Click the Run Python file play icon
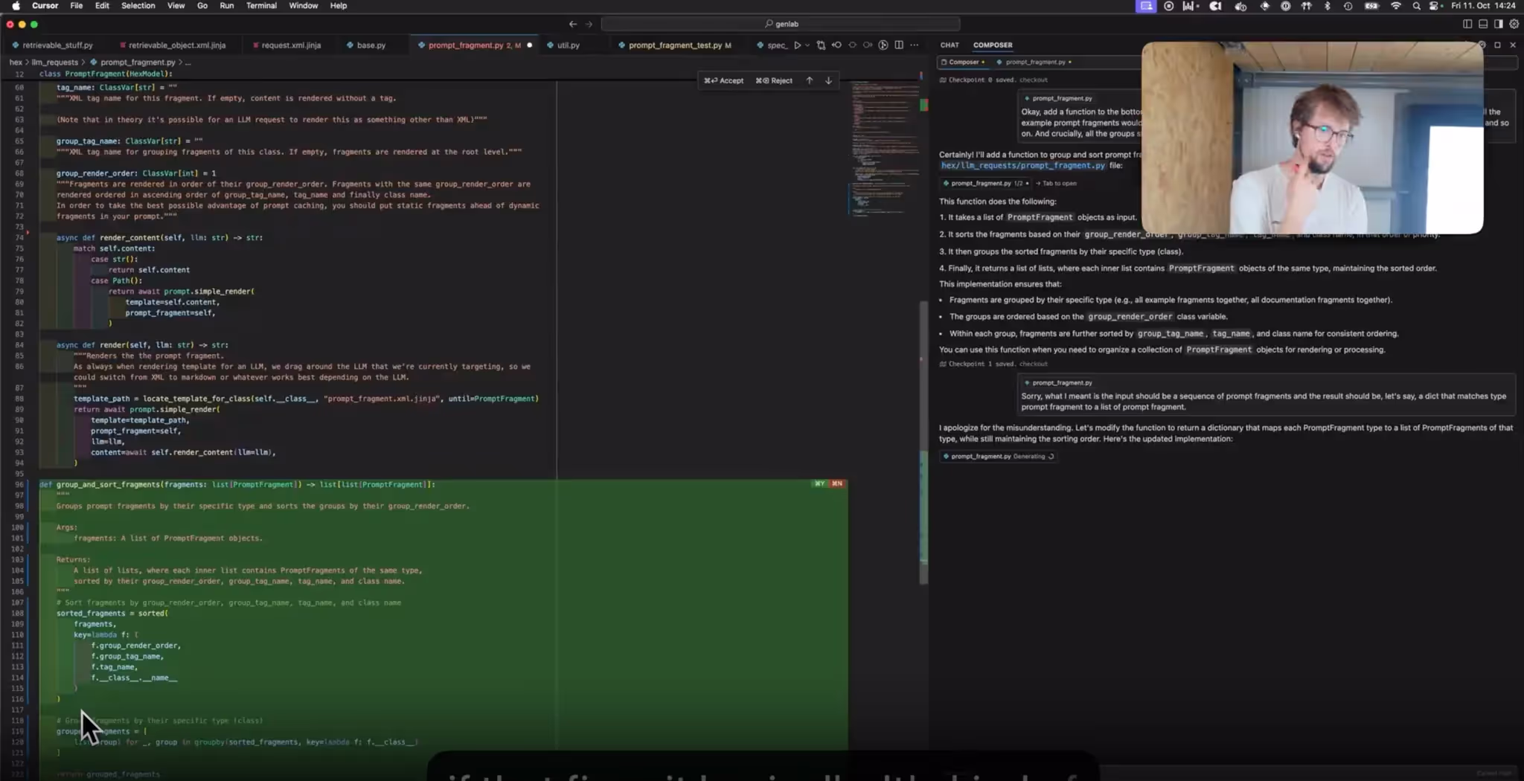Viewport: 1524px width, 781px height. tap(797, 45)
